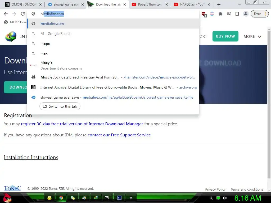Click the Chrome icon in the taskbar
This screenshot has height=203, width=271.
[x=61, y=198]
